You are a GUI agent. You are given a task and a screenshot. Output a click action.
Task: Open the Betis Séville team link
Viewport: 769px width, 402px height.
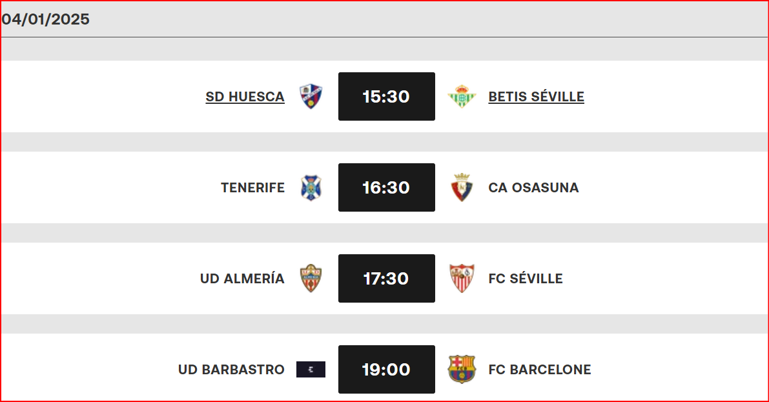click(x=536, y=96)
